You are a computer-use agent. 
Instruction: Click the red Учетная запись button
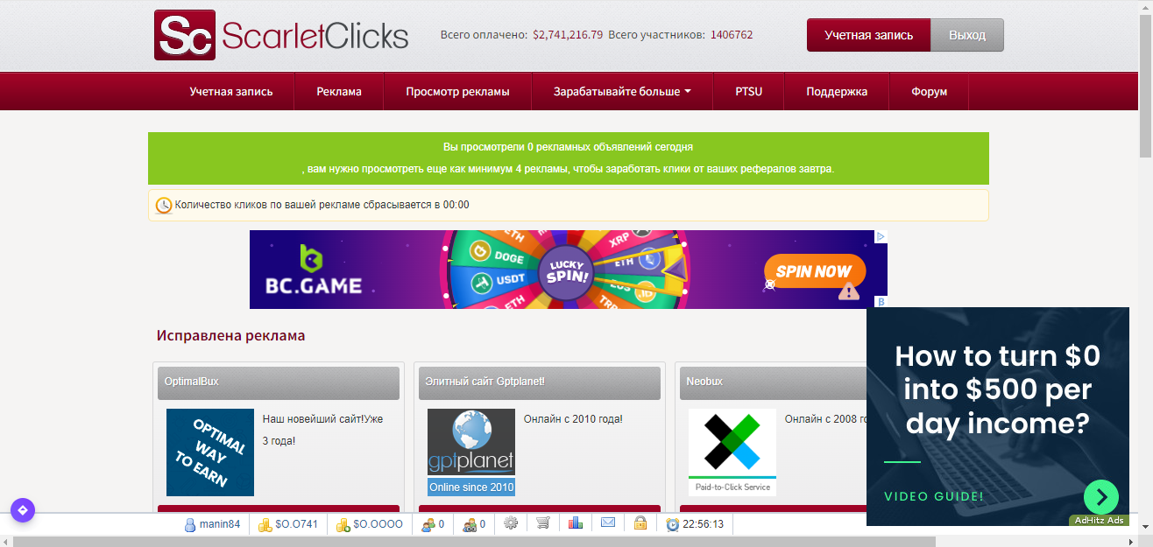point(868,35)
